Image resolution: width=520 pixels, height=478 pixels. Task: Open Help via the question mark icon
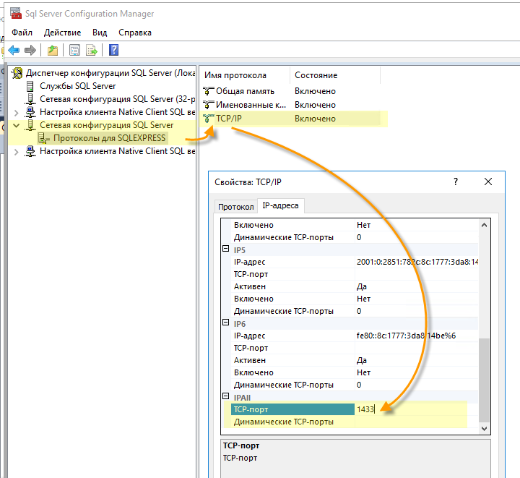(x=113, y=50)
